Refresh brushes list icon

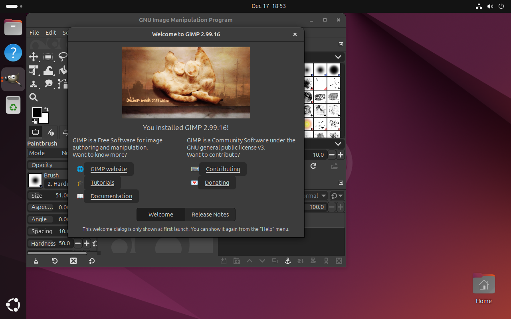click(313, 166)
